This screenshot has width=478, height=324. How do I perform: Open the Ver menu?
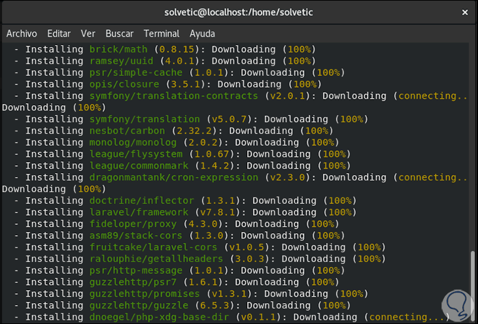point(88,33)
